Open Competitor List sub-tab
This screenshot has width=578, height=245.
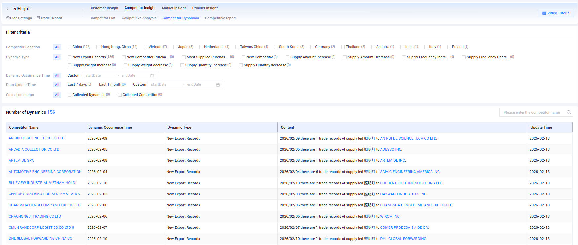(102, 18)
